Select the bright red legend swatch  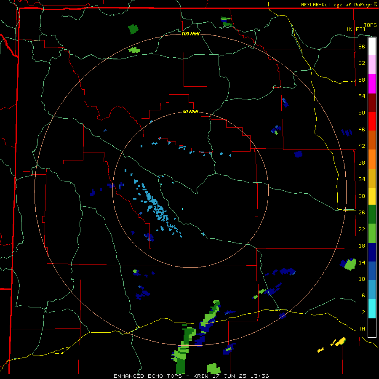tap(372, 121)
